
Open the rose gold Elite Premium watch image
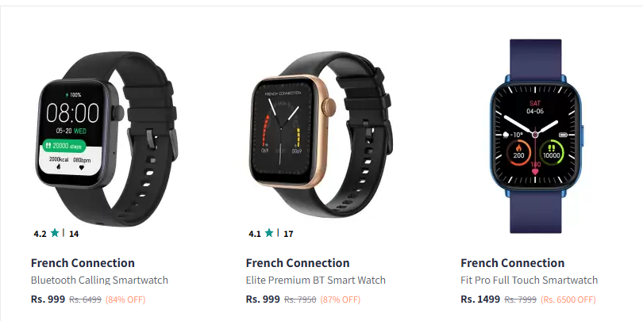click(321, 136)
